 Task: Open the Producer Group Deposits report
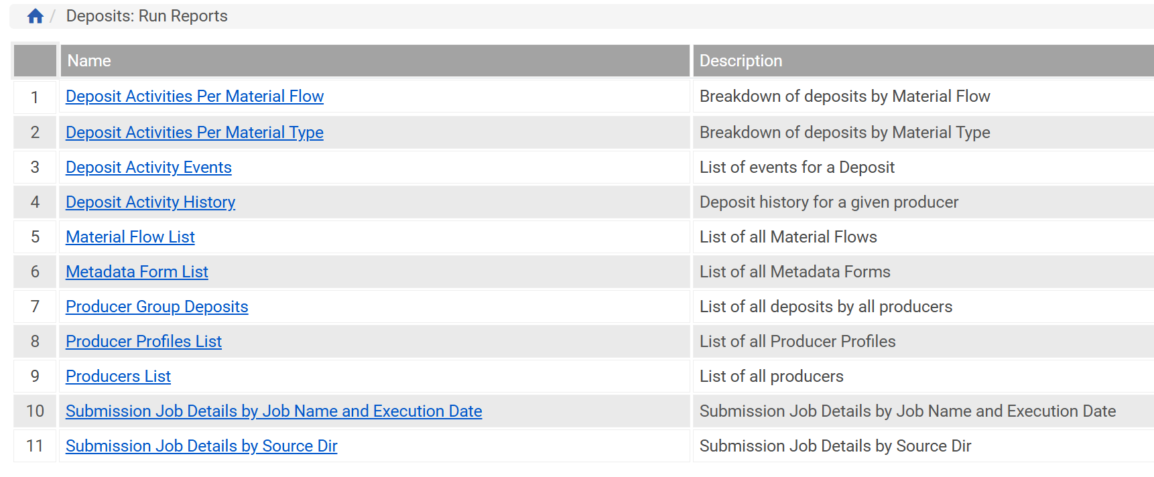coord(157,307)
